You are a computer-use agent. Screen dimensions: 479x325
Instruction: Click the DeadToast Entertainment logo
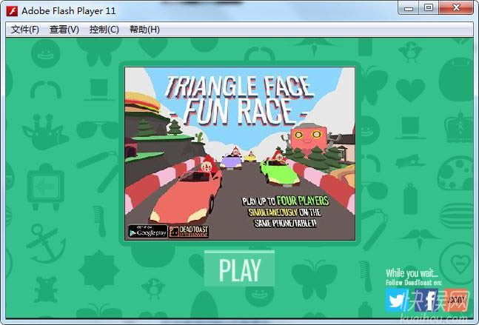pos(188,231)
